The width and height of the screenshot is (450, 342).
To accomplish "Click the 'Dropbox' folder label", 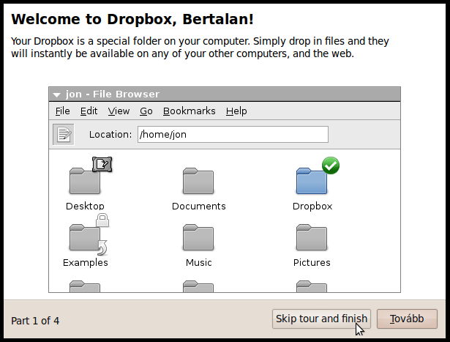I will 312,207.
